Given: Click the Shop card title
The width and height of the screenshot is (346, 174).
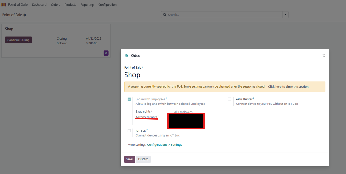Looking at the screenshot, I should (x=9, y=29).
